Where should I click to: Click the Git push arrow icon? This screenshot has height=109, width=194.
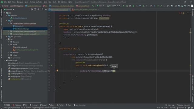[x=161, y=6]
